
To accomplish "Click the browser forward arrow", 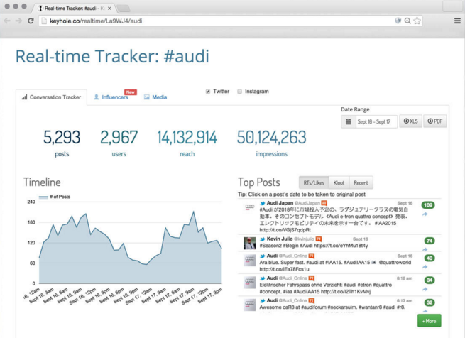I will (x=18, y=21).
